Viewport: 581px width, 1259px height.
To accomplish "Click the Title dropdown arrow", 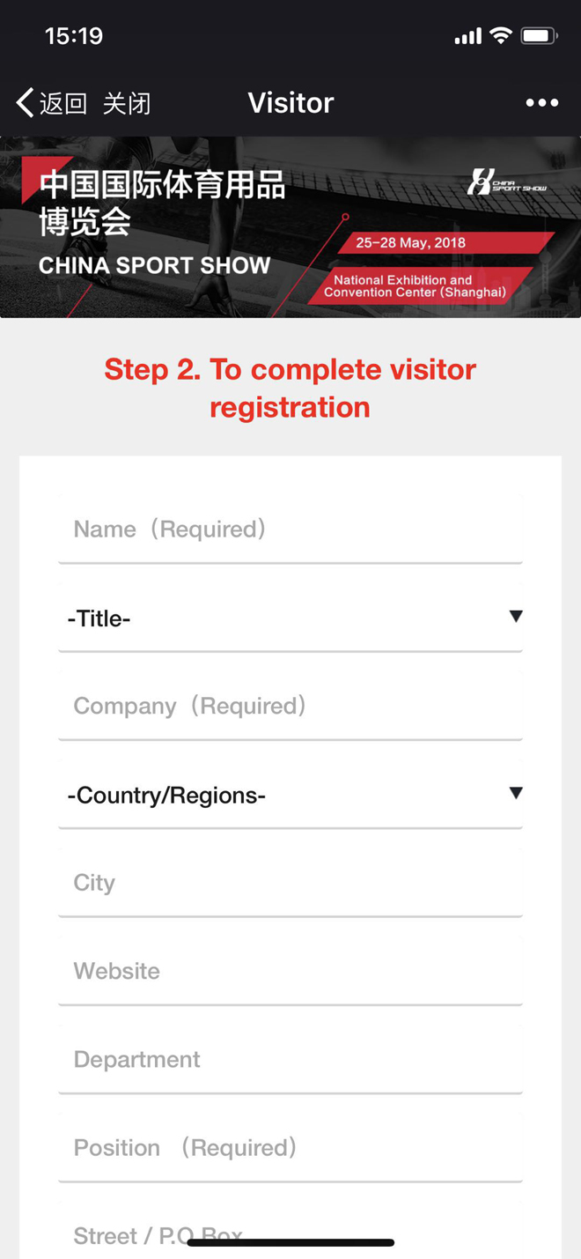I will click(516, 617).
